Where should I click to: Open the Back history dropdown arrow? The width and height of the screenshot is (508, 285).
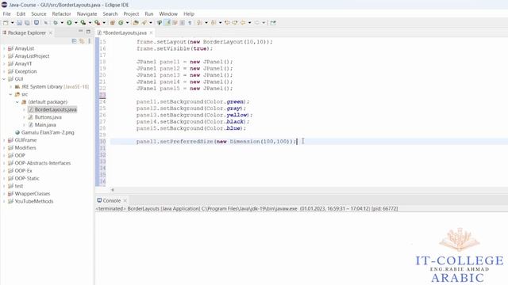click(249, 23)
